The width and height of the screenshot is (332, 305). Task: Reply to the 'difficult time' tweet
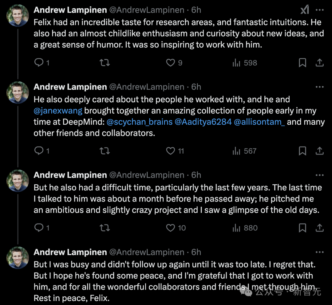point(39,228)
